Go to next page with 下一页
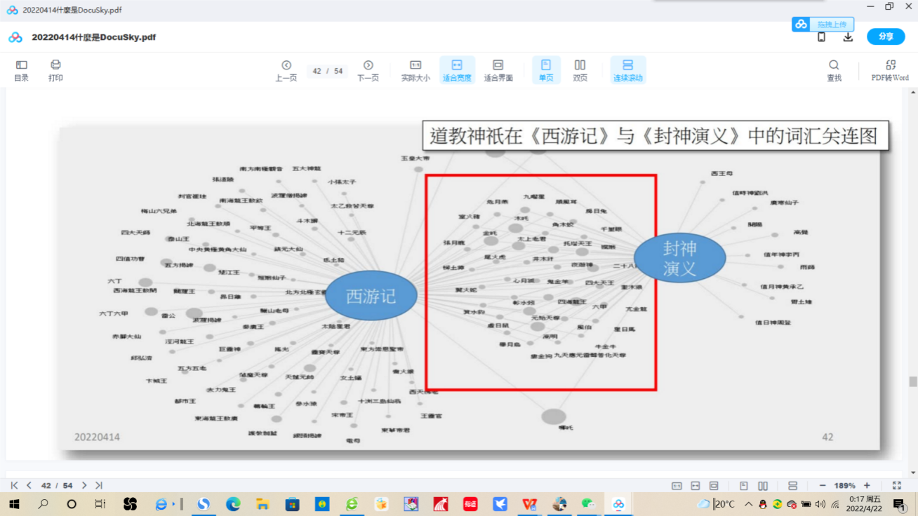 (368, 70)
